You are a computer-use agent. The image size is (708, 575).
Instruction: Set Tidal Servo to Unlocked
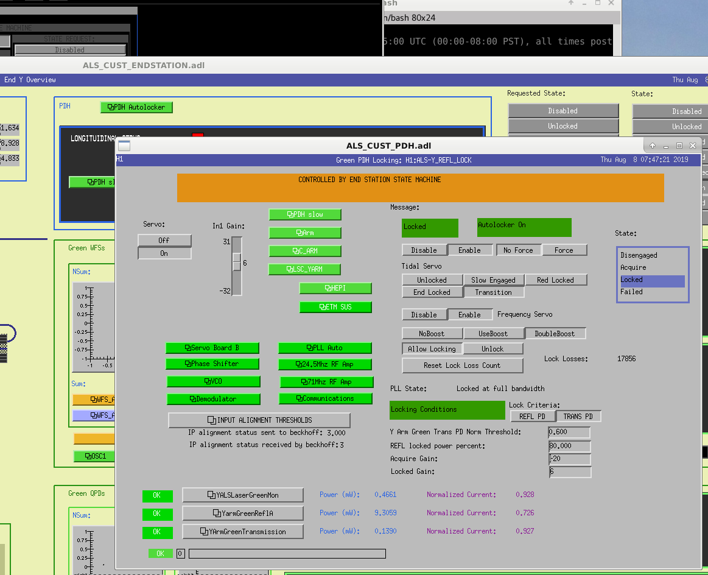(x=432, y=280)
